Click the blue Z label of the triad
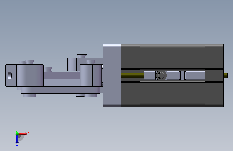Viewport: 233px width, 151px height. 17,144
